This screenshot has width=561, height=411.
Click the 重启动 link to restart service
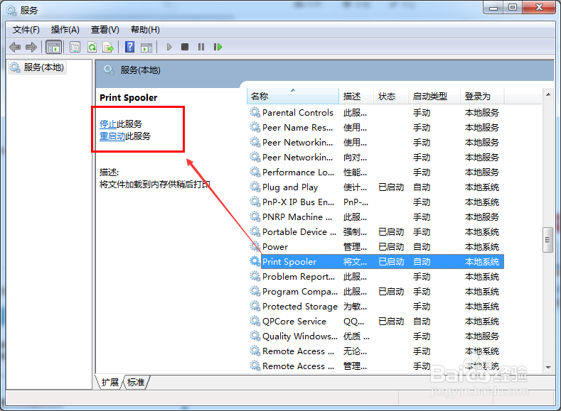click(x=112, y=136)
